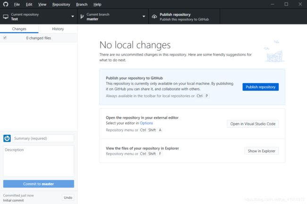Expand the Current branch dropdown arrow
The width and height of the screenshot is (307, 204).
click(144, 16)
